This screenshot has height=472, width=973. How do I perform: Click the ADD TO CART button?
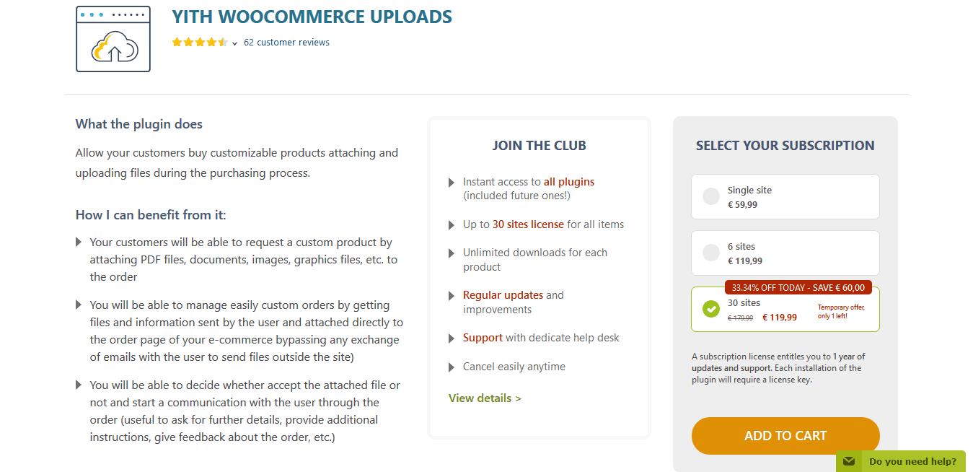785,436
